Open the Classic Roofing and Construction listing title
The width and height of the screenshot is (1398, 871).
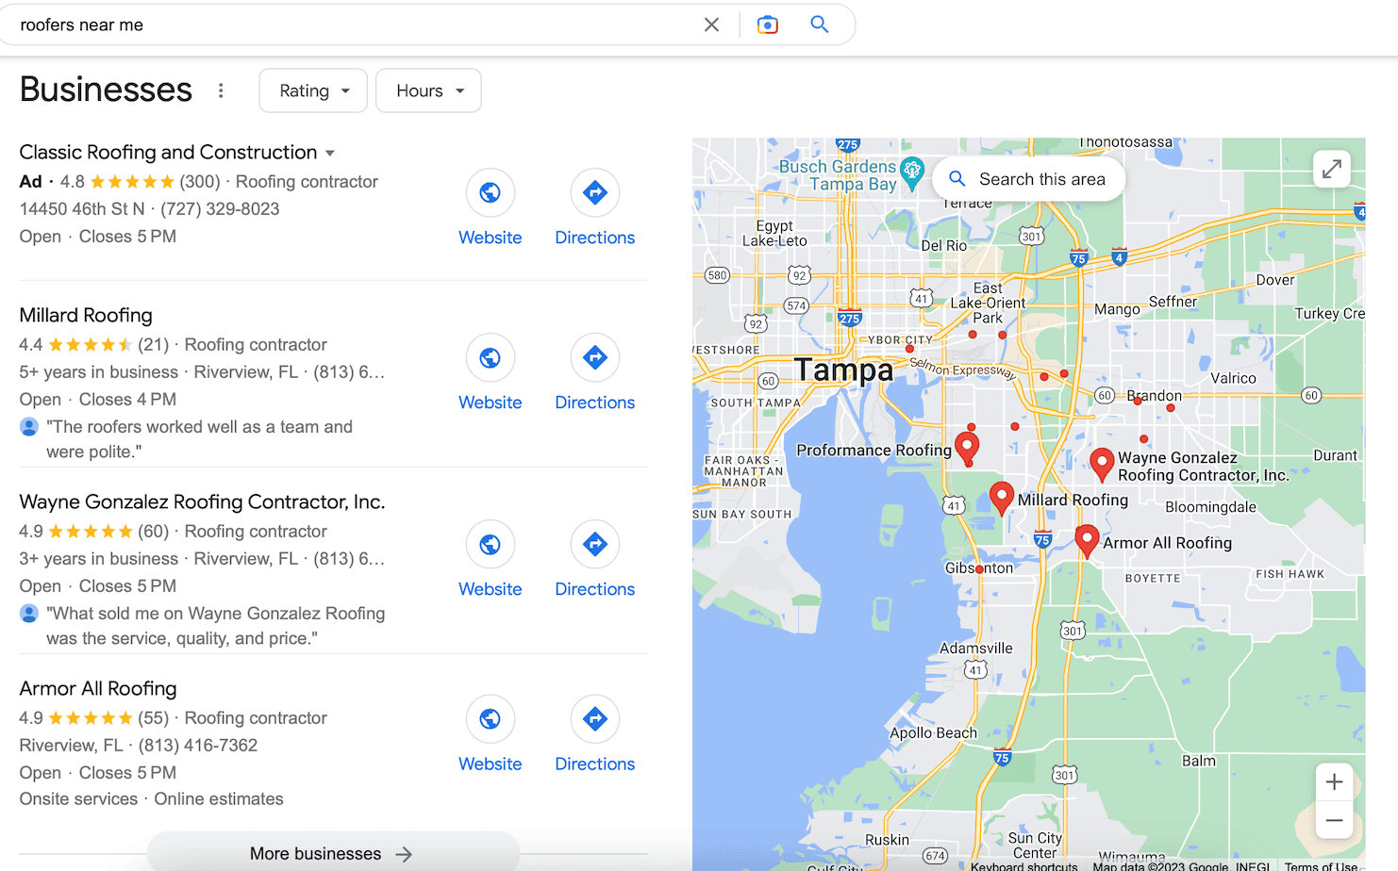168,152
